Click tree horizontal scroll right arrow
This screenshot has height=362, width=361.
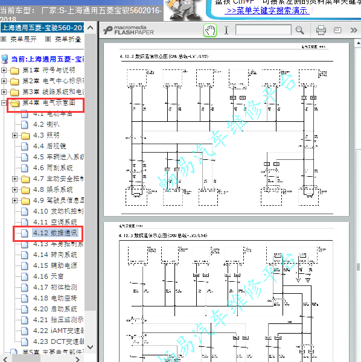point(78,359)
